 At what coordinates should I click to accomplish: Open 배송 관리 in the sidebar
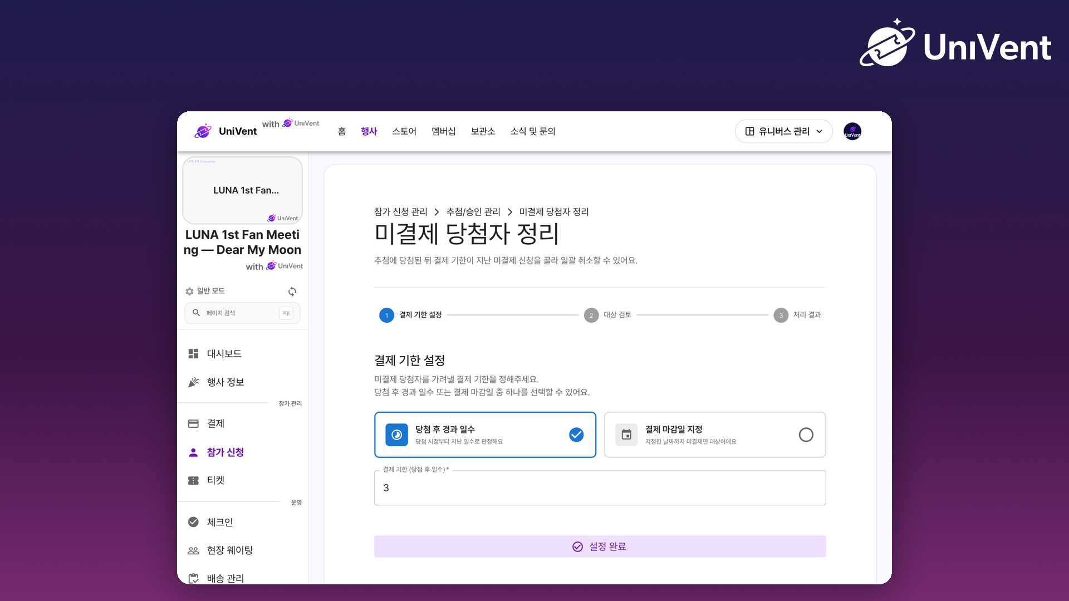[x=243, y=578]
